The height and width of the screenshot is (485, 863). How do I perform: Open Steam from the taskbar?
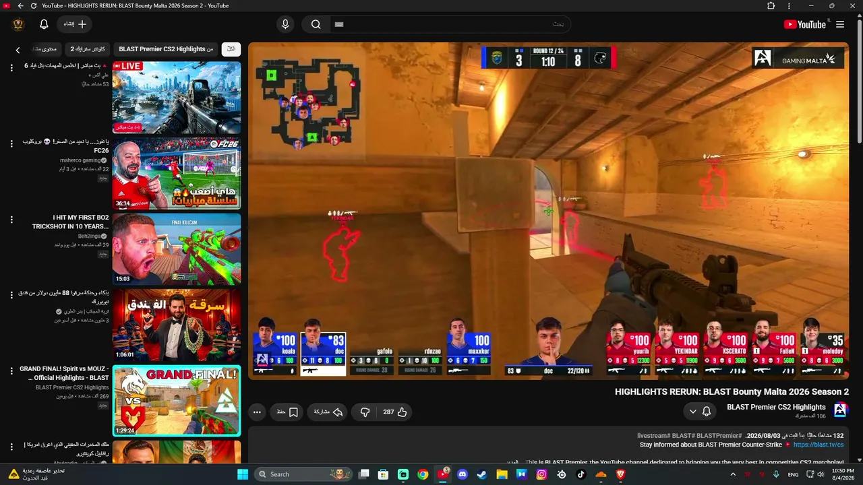482,474
